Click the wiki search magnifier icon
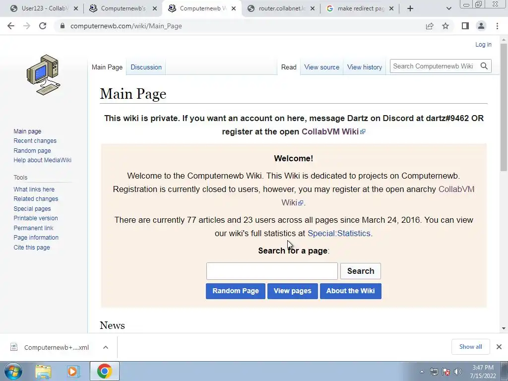Screen dimensions: 508x381 (484, 66)
